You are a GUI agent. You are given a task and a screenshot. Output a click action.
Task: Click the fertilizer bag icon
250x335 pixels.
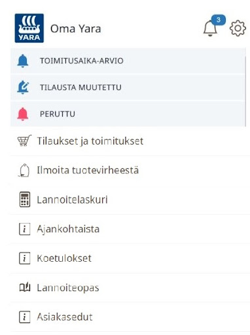coord(24,170)
